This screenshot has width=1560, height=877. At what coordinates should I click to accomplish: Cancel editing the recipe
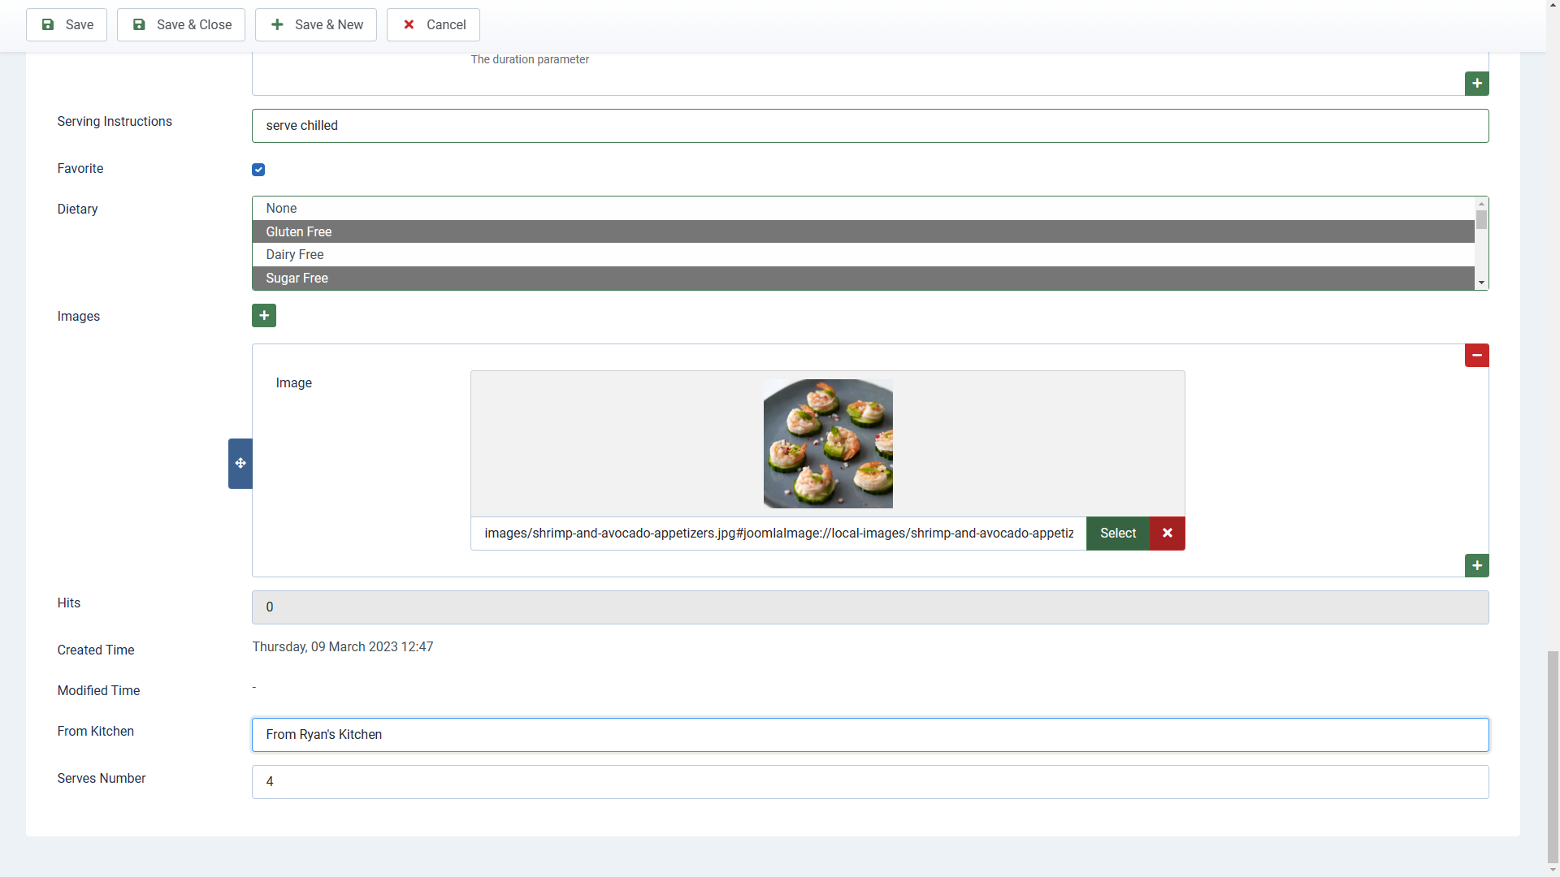point(433,24)
